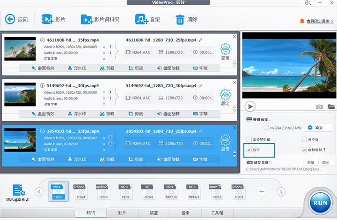Enable 高畫質引擎 checkbox
Screen dimensions: 337x220
249,140
